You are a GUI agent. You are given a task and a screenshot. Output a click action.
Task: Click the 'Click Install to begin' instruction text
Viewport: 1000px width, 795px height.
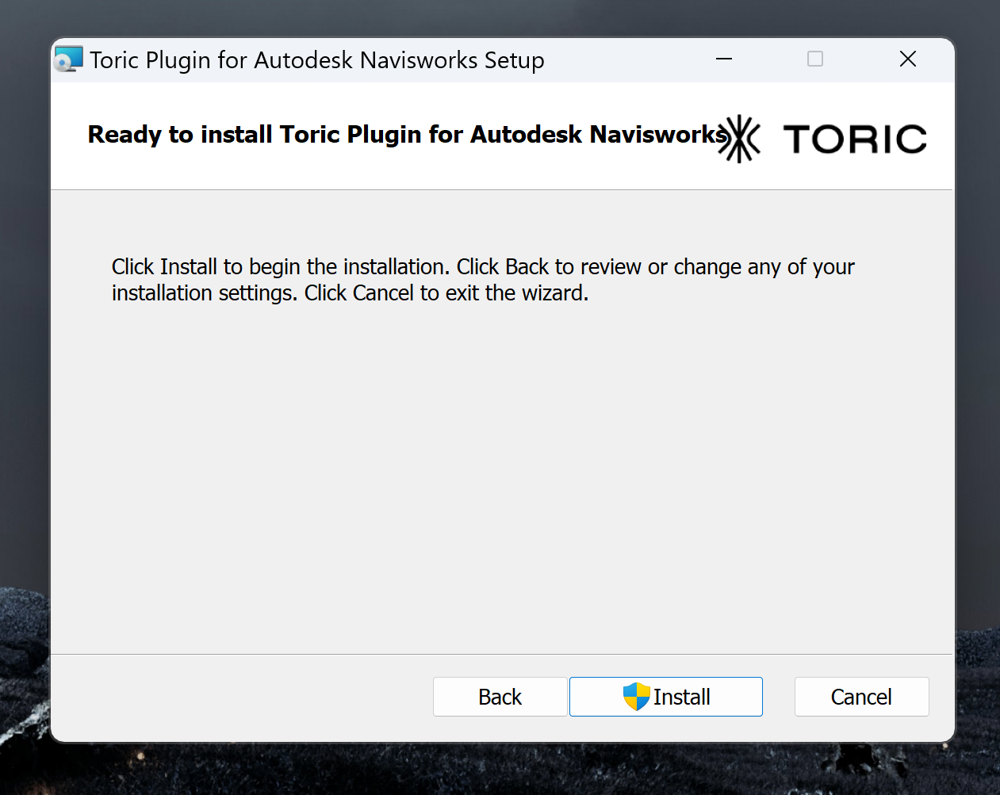coord(483,280)
